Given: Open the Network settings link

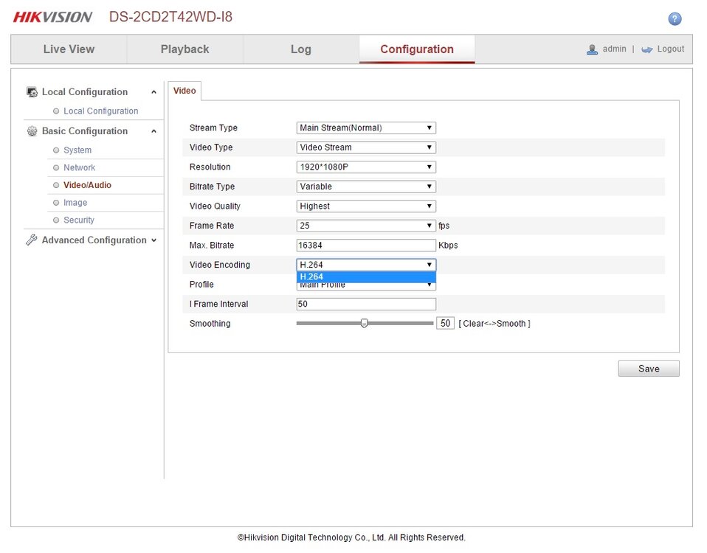Looking at the screenshot, I should coord(79,167).
